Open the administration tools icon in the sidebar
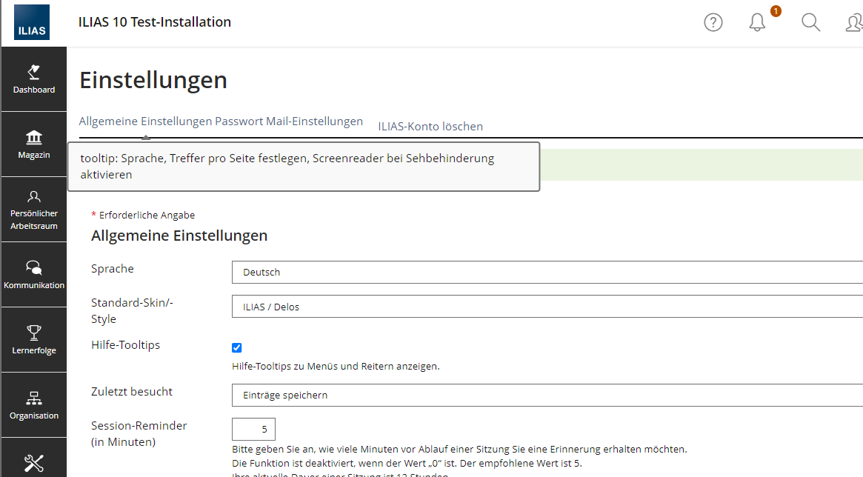Image resolution: width=863 pixels, height=477 pixels. click(x=34, y=464)
